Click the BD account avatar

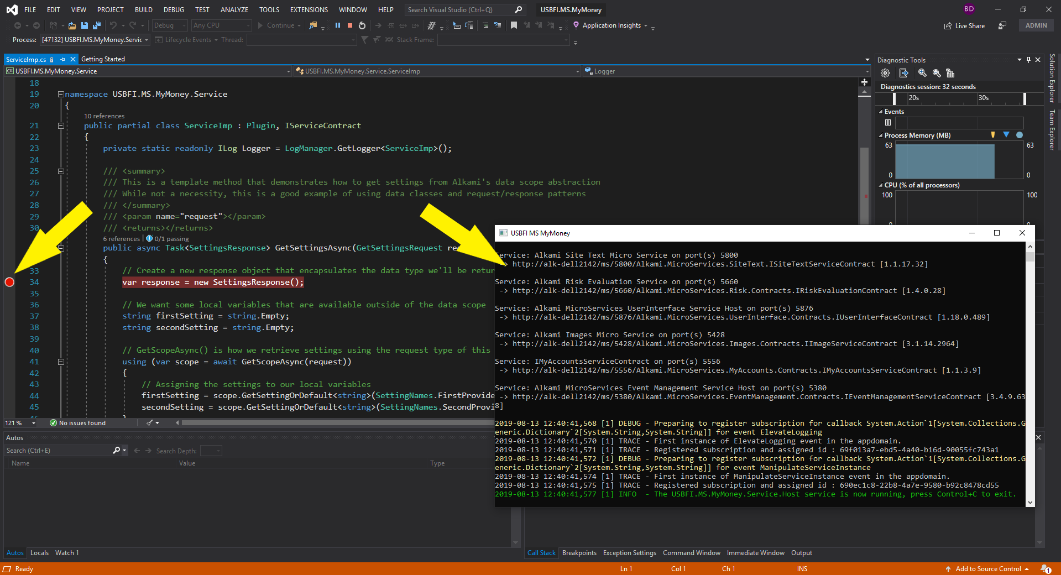pyautogui.click(x=969, y=9)
